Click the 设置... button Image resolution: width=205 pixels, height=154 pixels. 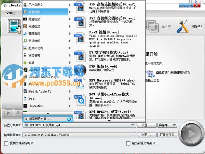[x=147, y=125]
